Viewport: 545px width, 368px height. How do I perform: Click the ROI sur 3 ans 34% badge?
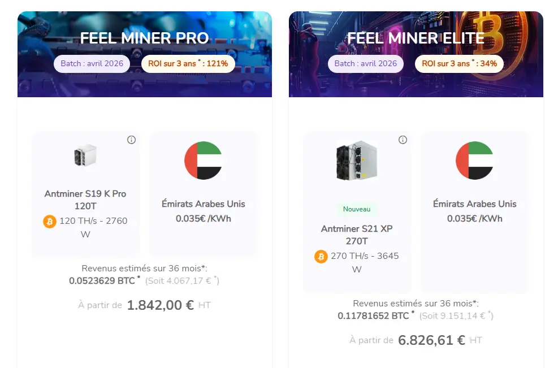pos(459,63)
